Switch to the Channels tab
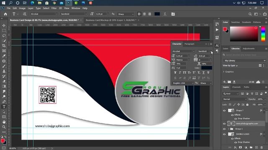Image resolution: width=268 pixels, height=150 pixels. tap(236, 87)
